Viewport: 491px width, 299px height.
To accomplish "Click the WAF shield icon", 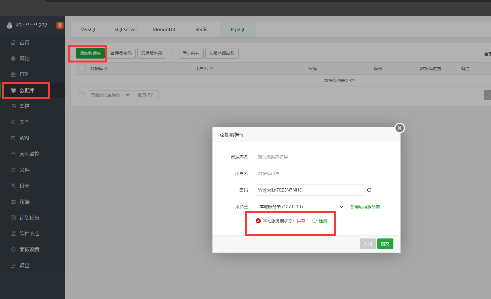I will tap(13, 138).
